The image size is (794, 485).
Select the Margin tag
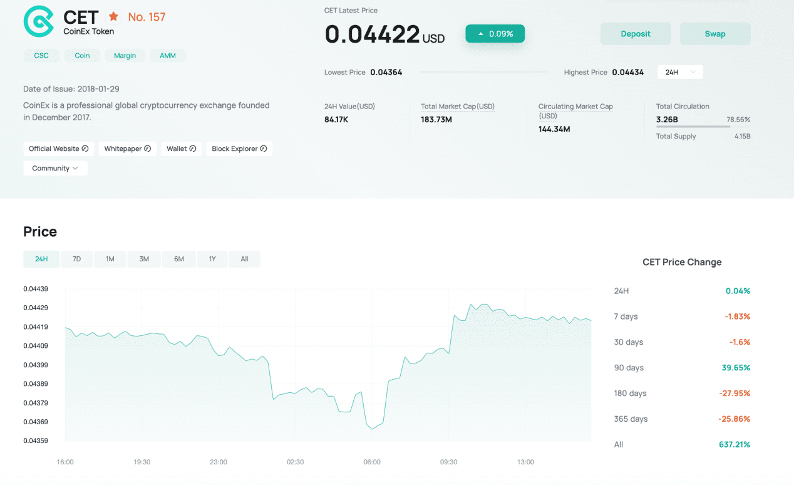pos(125,56)
